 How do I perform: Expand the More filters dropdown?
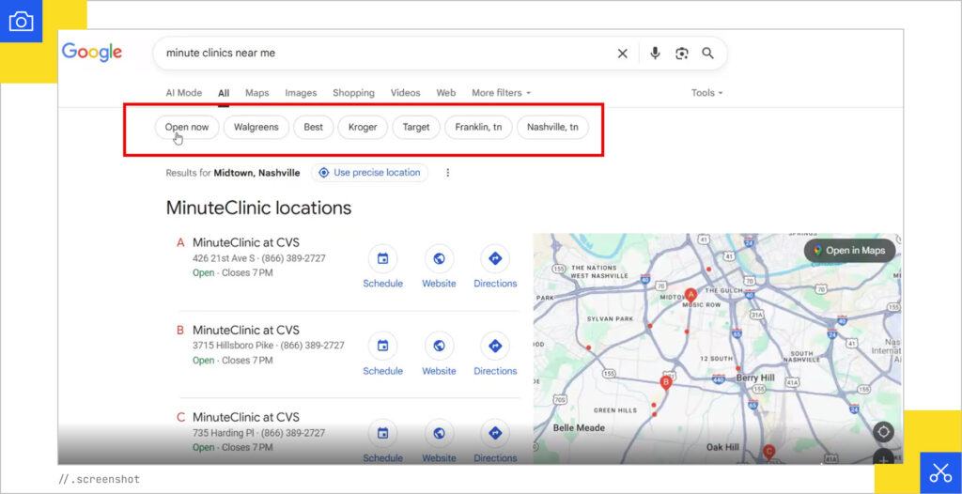(x=501, y=93)
